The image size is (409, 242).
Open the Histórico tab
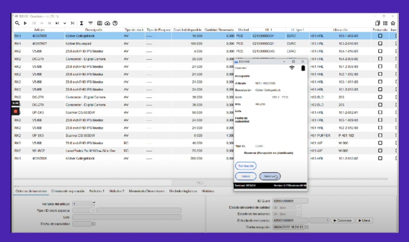click(x=208, y=191)
